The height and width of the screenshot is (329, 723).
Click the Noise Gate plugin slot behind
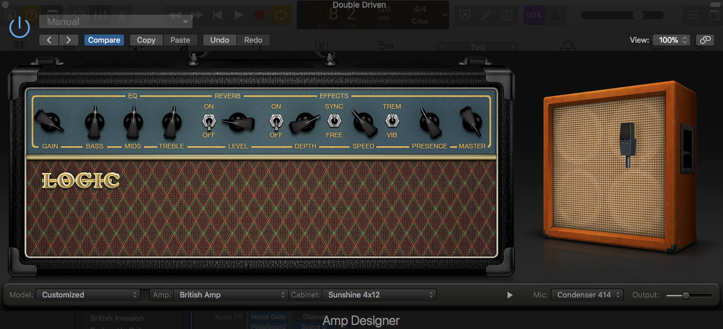(268, 317)
